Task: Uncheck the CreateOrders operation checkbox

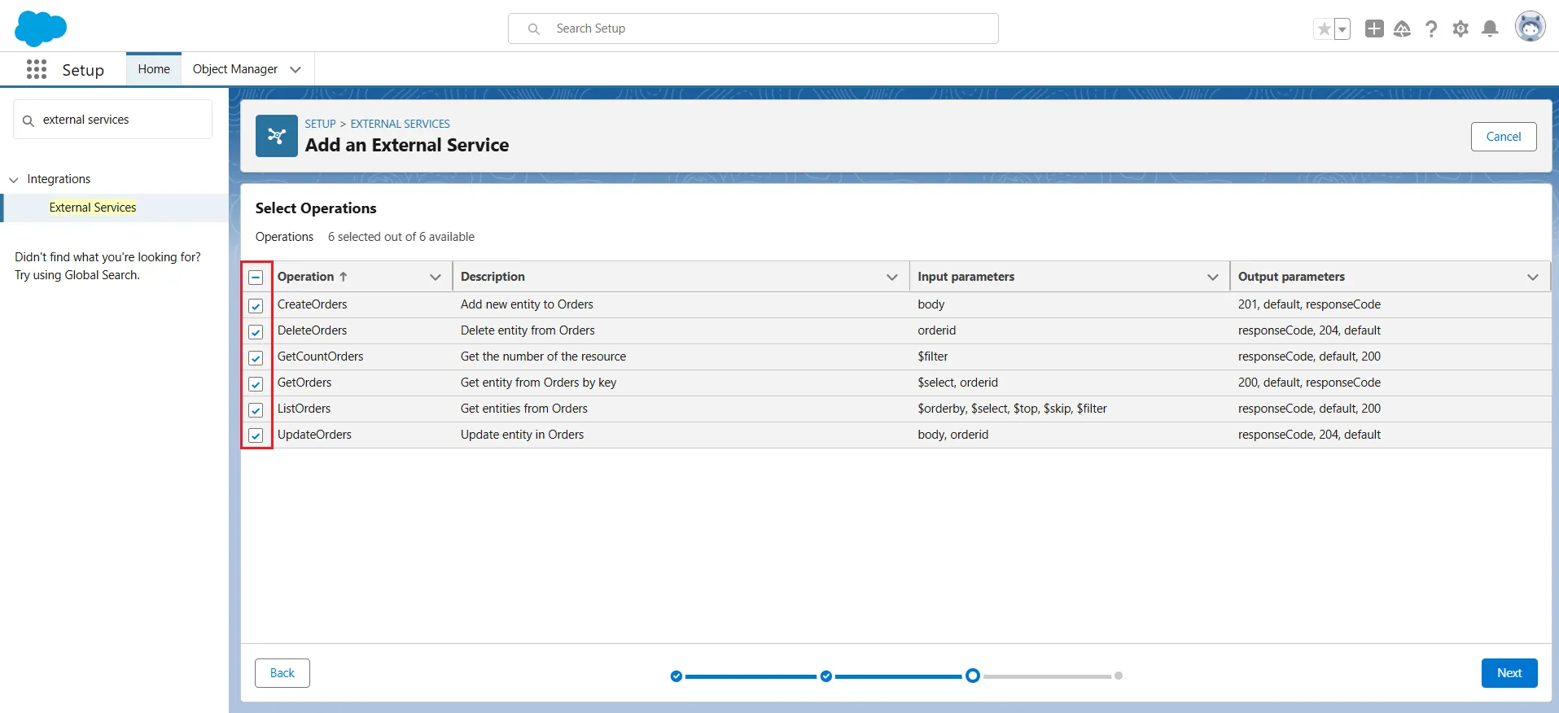Action: pos(256,306)
